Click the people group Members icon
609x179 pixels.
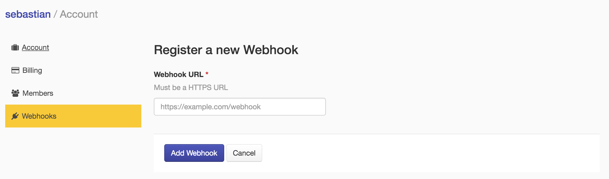coord(15,93)
